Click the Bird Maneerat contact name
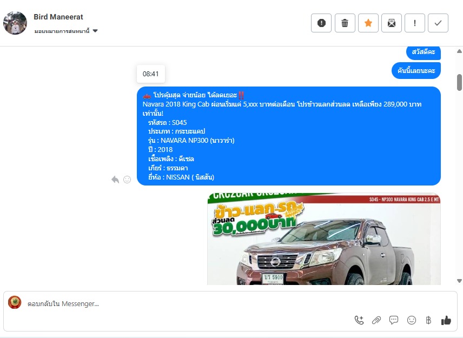This screenshot has width=463, height=338. point(58,17)
